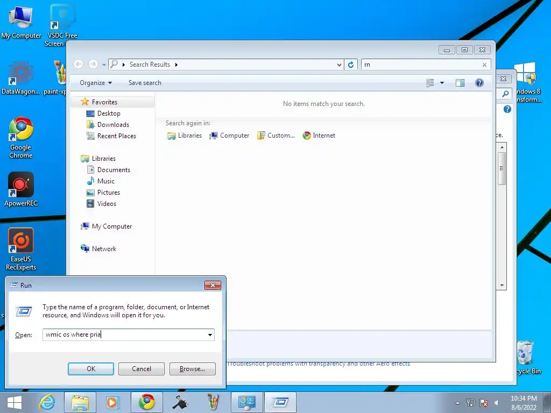Viewport: 551px width, 413px height.
Task: Search again on the Internet
Action: pos(319,136)
